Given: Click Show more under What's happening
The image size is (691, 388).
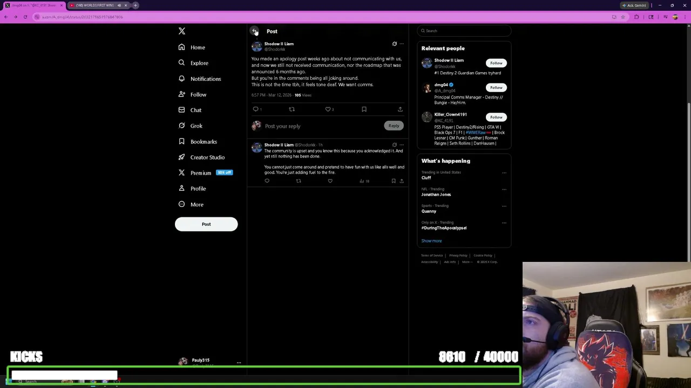Looking at the screenshot, I should point(431,241).
